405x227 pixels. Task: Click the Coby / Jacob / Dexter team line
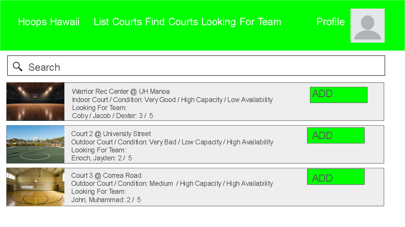(112, 116)
